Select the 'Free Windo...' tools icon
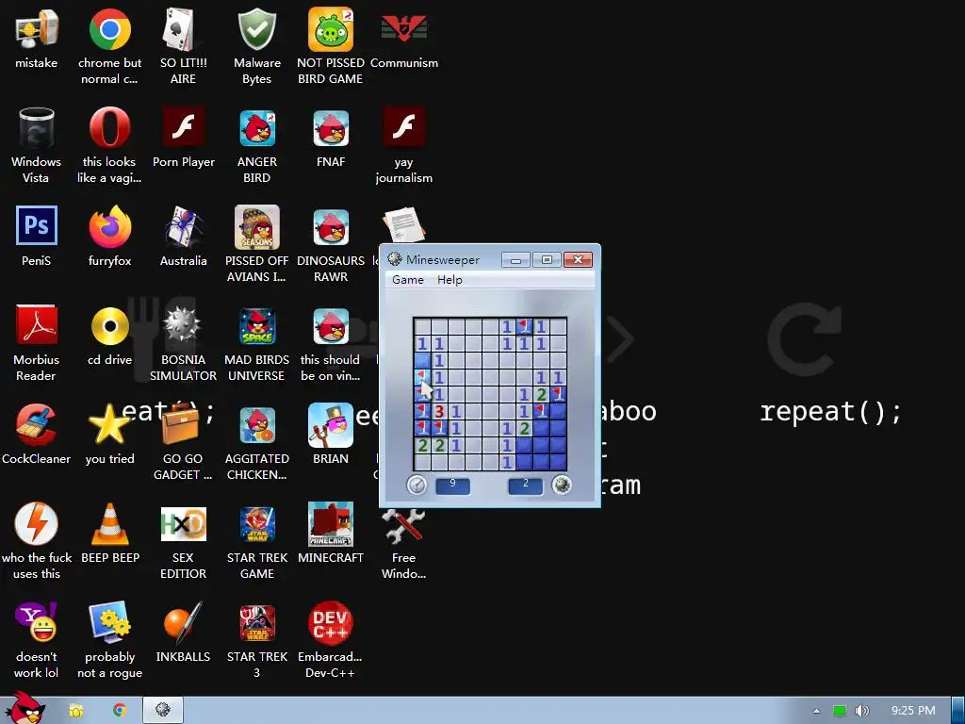This screenshot has width=965, height=724. point(403,541)
